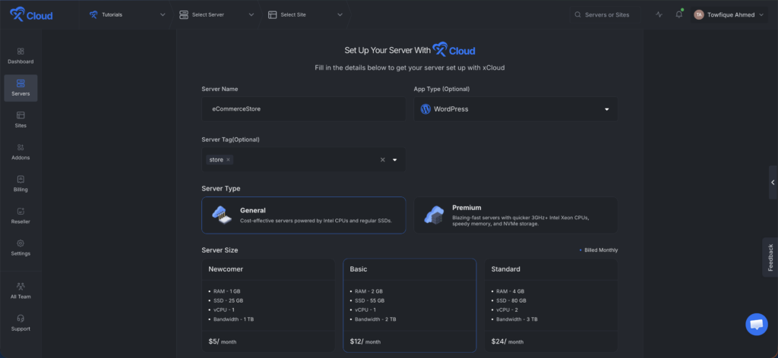The image size is (778, 358).
Task: Click the Premium server type icon
Action: click(434, 215)
